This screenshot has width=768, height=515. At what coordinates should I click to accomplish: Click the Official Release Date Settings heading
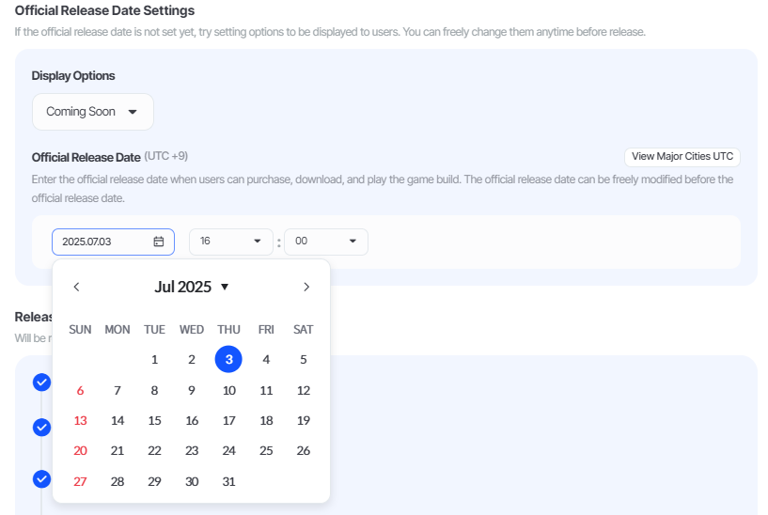104,10
